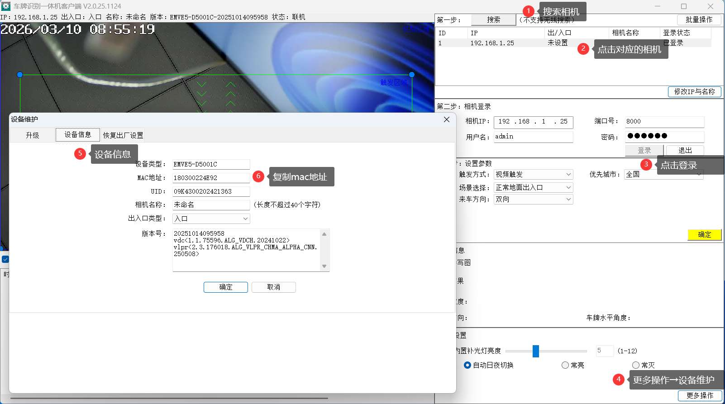Cancel the 设备维护 dialog with 取消

click(x=274, y=287)
